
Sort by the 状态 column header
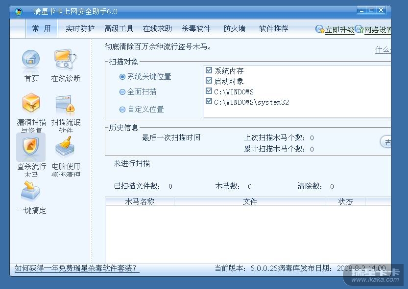point(346,201)
